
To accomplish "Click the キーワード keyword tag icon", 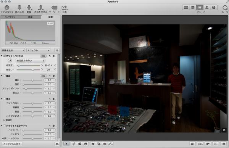I will tap(54, 8).
